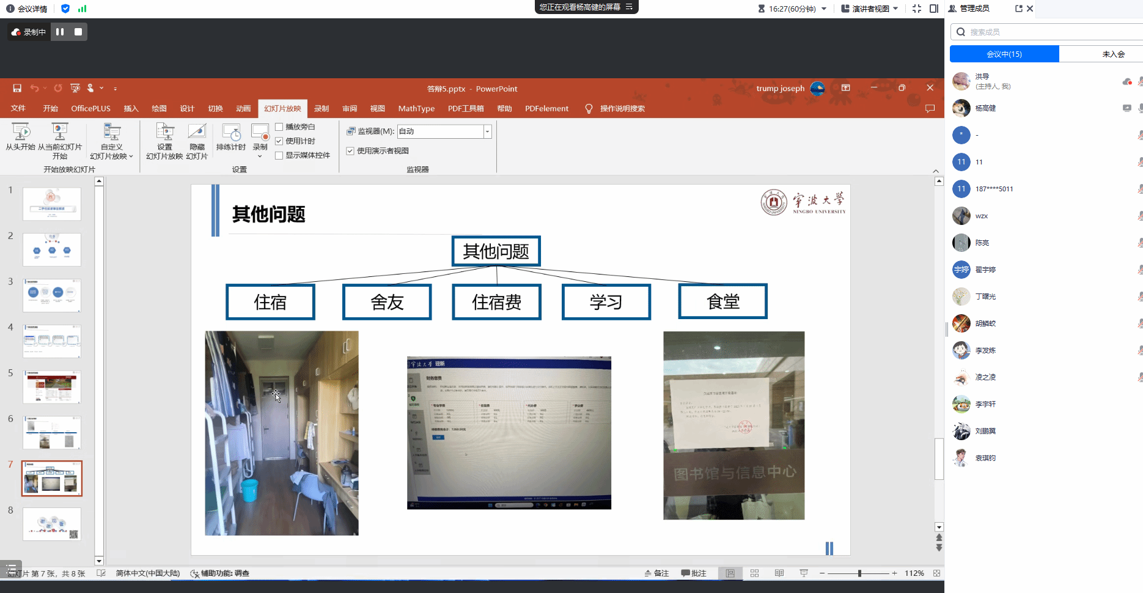Uncheck the Use Timings checkbox
Screen dimensions: 1143x593
coord(279,141)
